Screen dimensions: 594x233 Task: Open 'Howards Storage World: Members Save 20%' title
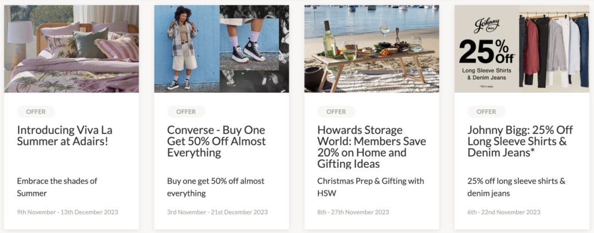coord(372,147)
